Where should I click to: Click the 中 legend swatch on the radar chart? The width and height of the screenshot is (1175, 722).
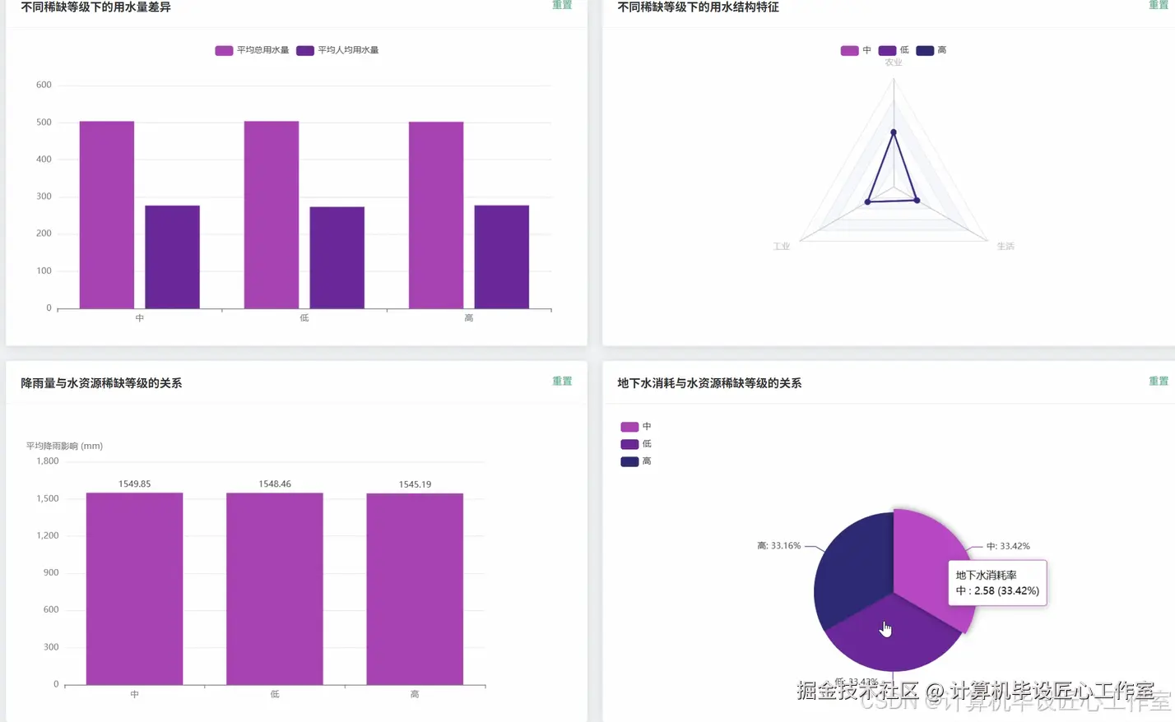(x=851, y=50)
